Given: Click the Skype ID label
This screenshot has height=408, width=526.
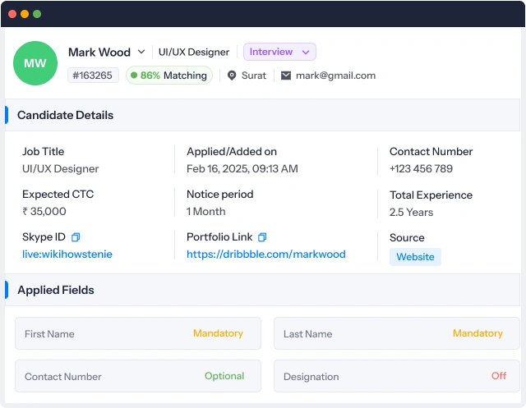Looking at the screenshot, I should point(44,236).
